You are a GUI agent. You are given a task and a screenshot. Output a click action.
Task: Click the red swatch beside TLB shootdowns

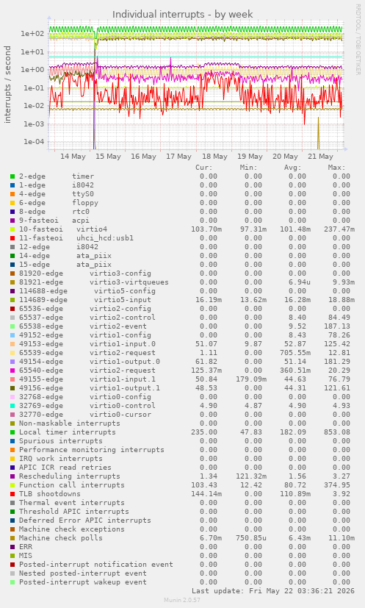click(12, 494)
